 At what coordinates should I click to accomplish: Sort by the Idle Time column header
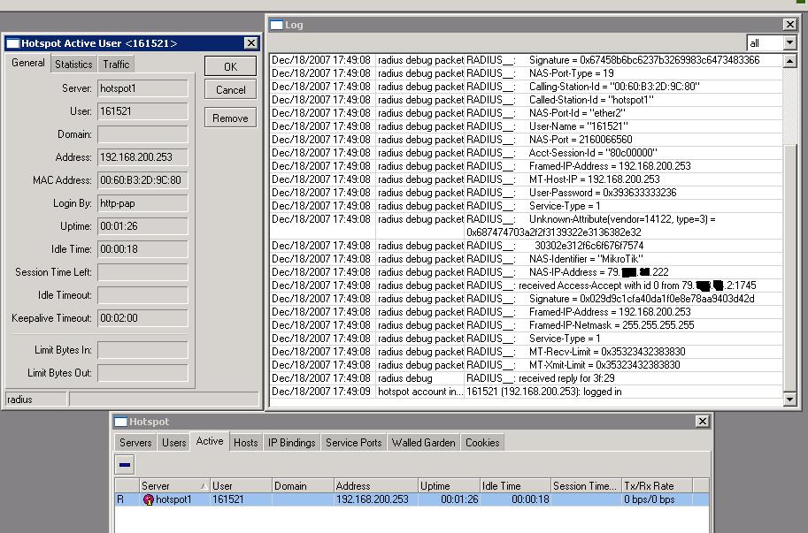coord(515,485)
